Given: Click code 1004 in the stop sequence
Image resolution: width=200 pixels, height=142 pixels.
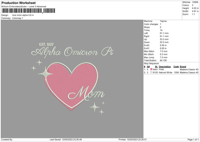Looking at the screenshot, I should pos(176,73).
